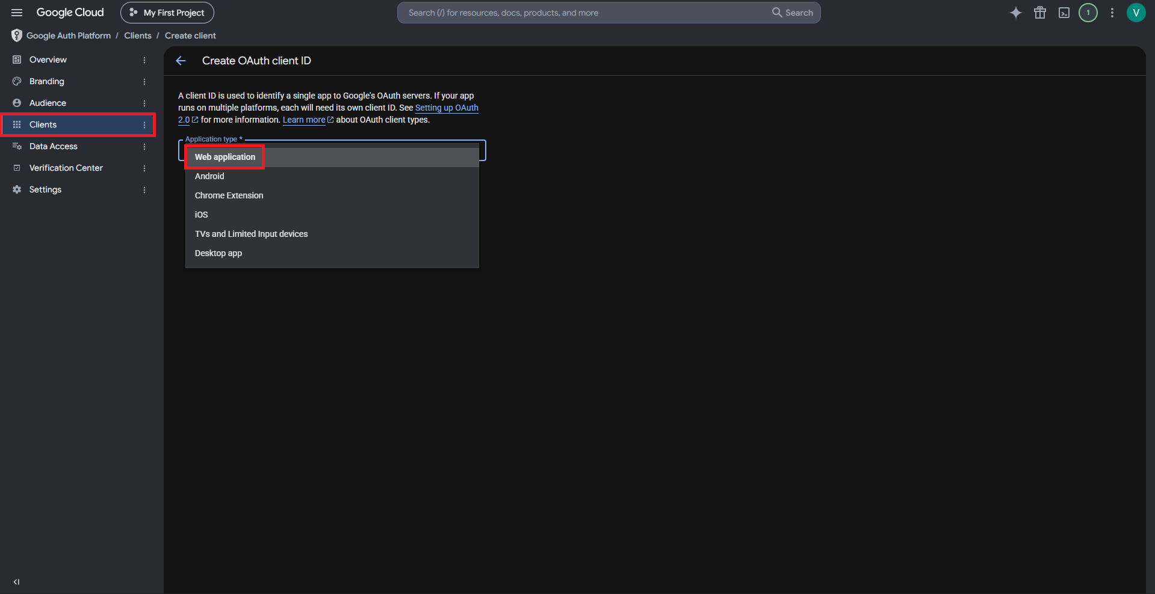
Task: Select TVs and Limited Input devices
Action: coord(332,234)
